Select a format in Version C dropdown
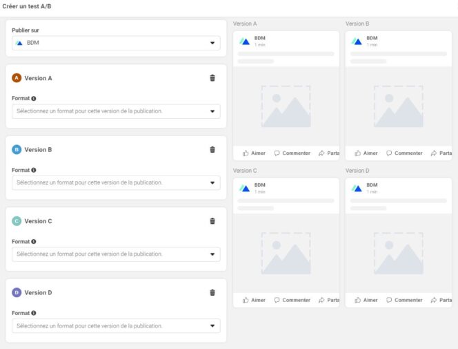The height and width of the screenshot is (349, 458). pyautogui.click(x=116, y=254)
